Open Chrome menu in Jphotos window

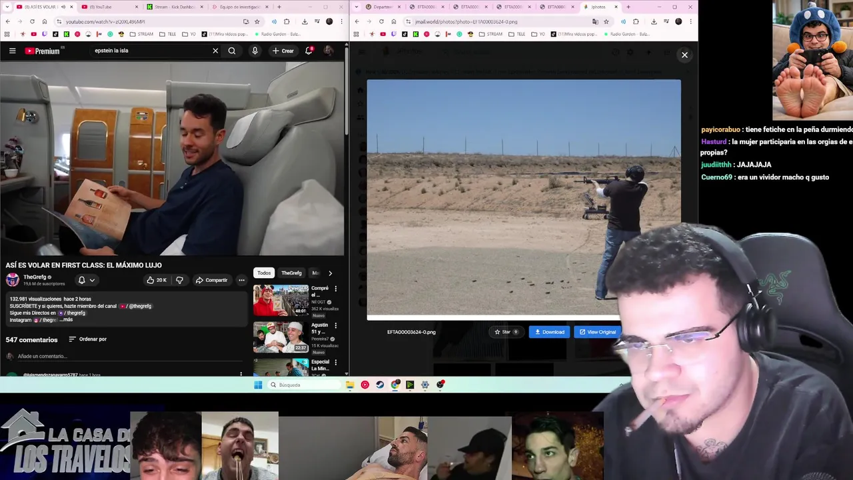[x=691, y=21]
